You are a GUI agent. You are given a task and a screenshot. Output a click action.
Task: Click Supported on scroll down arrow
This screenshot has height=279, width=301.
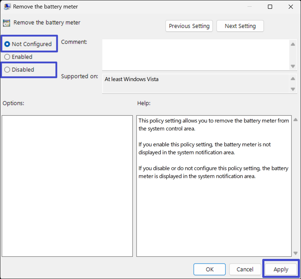pos(293,89)
